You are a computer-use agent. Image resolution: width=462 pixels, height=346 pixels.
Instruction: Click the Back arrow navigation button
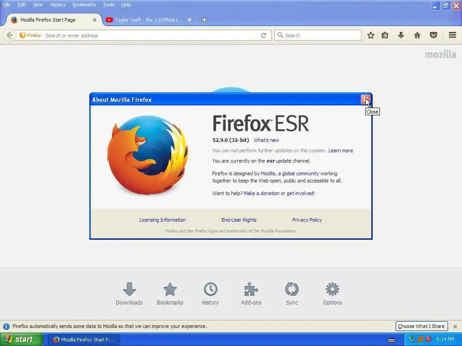9,35
